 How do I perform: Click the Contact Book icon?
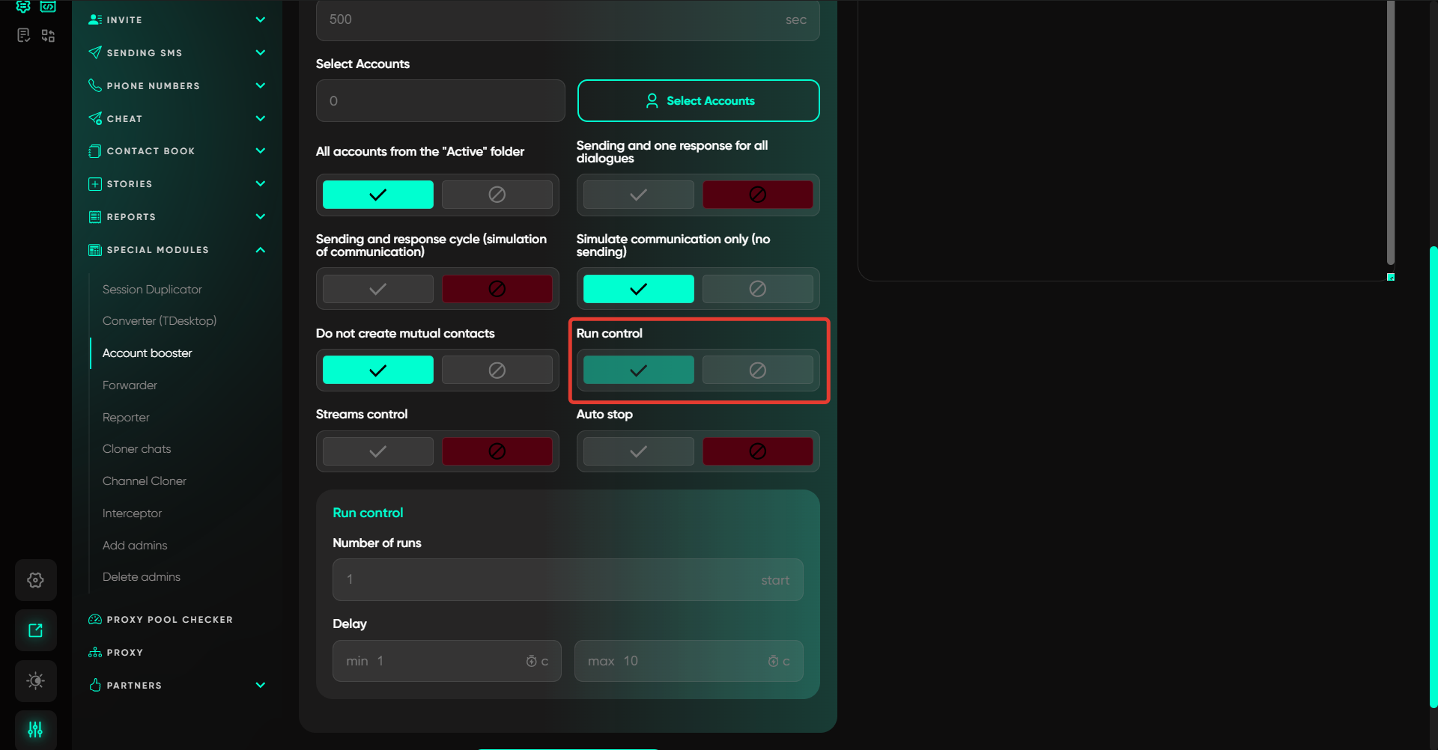(x=95, y=151)
